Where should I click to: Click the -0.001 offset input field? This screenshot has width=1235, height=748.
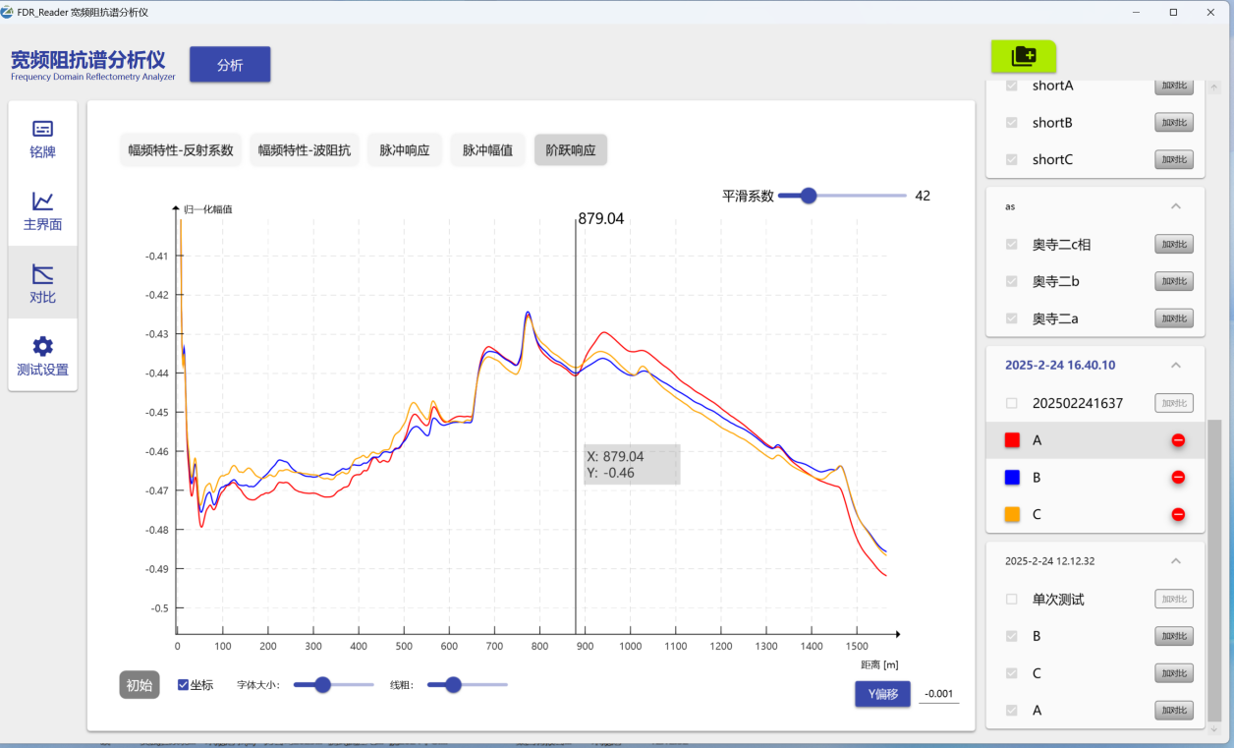[937, 693]
